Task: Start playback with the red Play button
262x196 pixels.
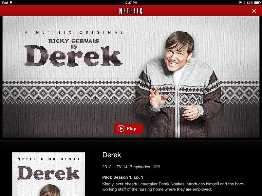Action: [128, 128]
